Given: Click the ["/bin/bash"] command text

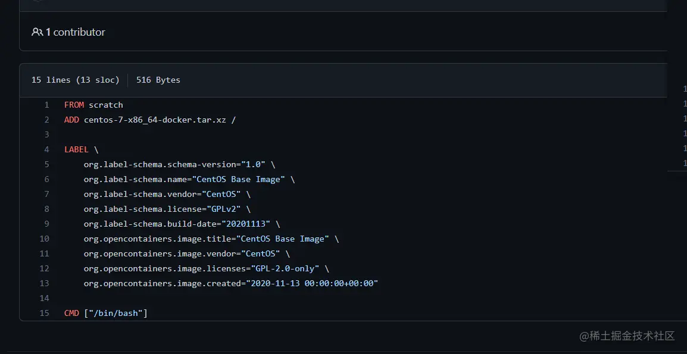Looking at the screenshot, I should 115,314.
